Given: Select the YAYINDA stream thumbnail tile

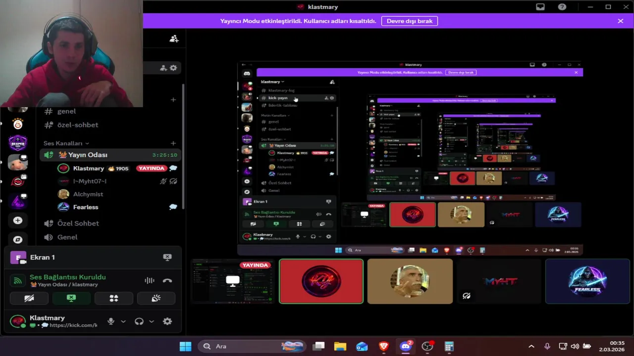Looking at the screenshot, I should (232, 281).
